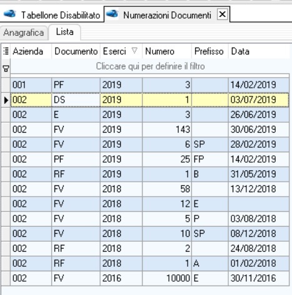Open the Eserci column sort arrow

point(134,51)
